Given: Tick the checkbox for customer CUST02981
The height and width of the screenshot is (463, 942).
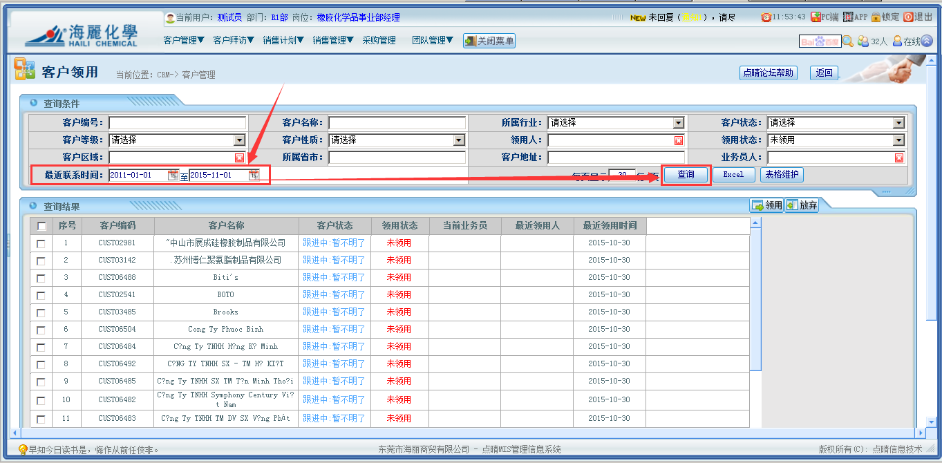Looking at the screenshot, I should pos(41,243).
